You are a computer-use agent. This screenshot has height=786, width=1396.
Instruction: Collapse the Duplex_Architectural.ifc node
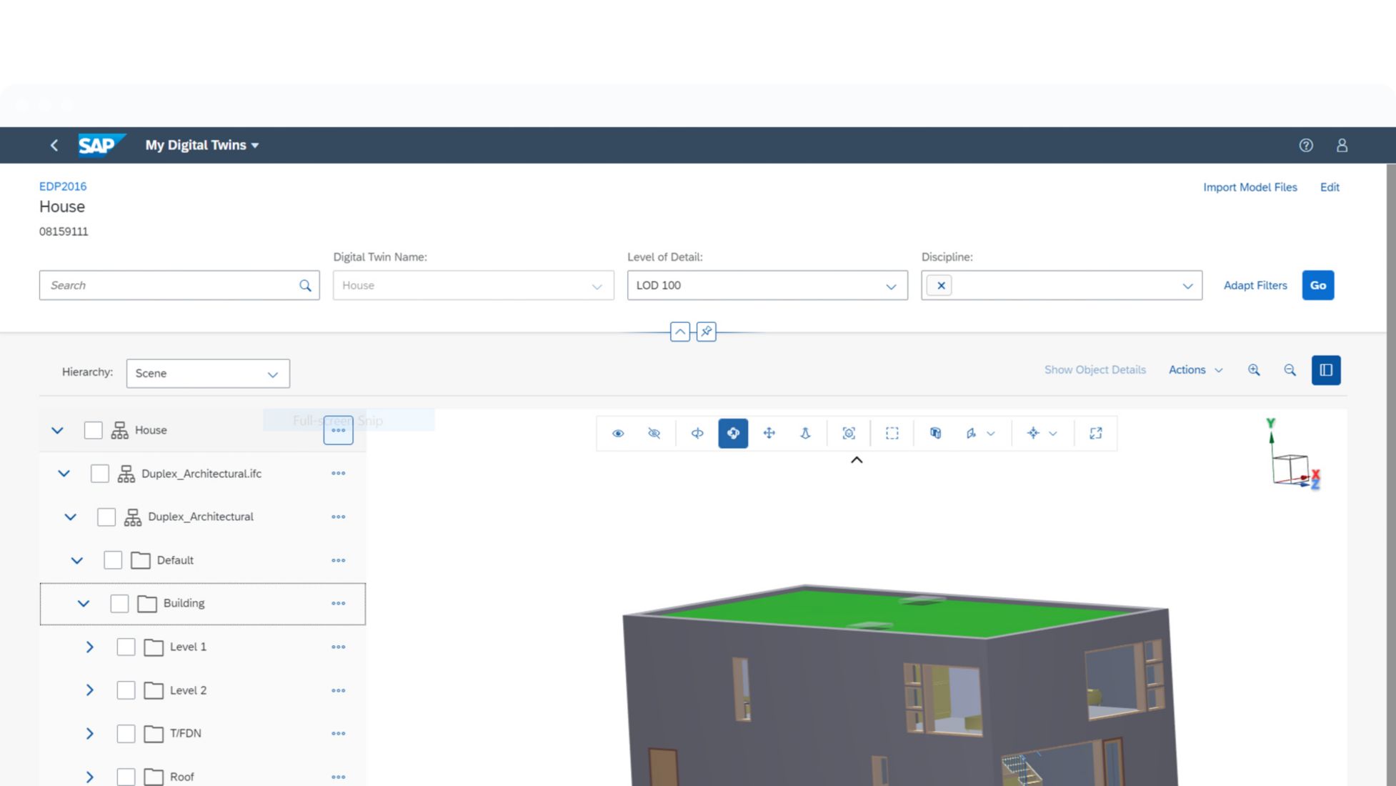[x=64, y=473]
